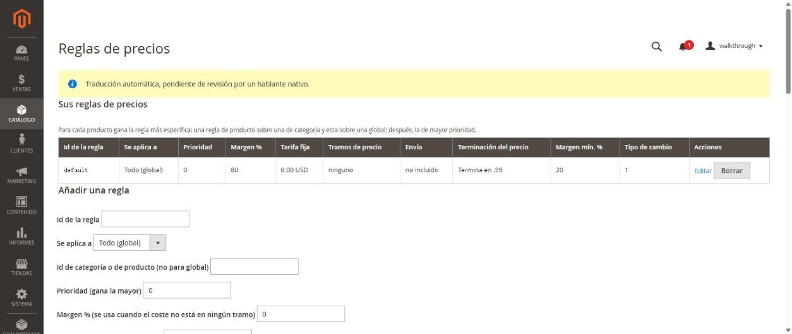This screenshot has width=792, height=334.
Task: Click the 'Tipo de cambio' column header
Action: [x=654, y=147]
